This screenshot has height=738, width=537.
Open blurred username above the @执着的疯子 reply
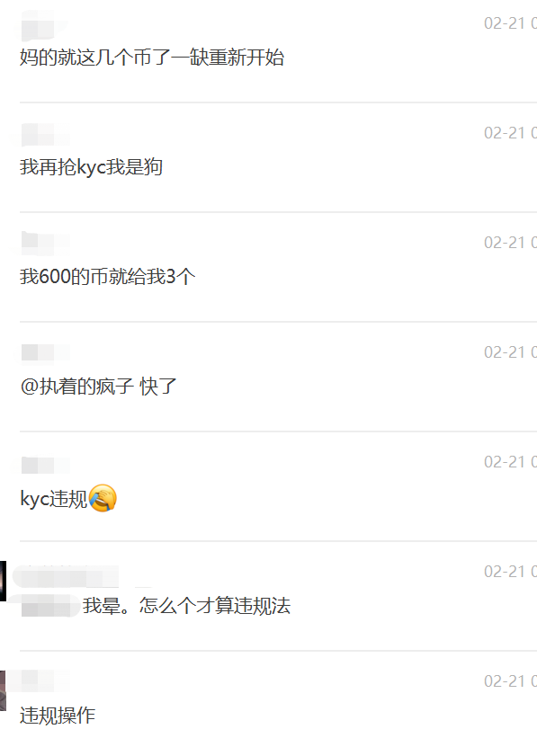45,353
